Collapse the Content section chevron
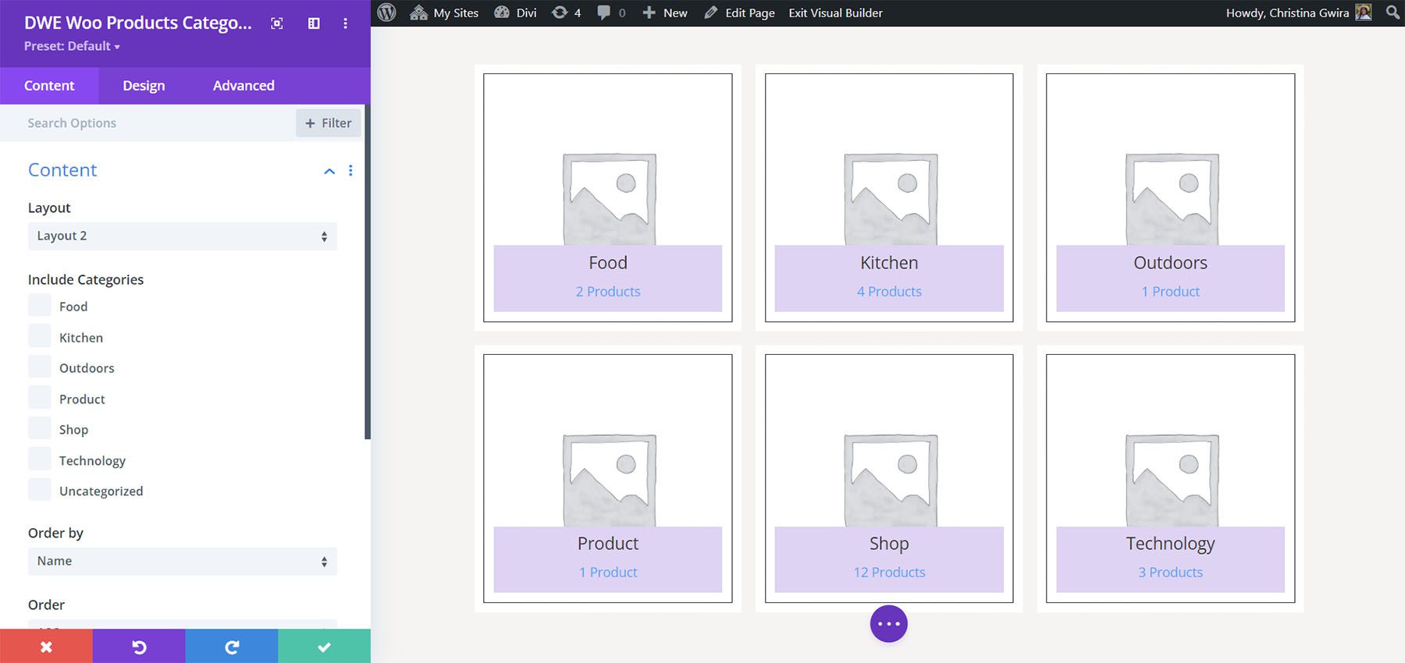The width and height of the screenshot is (1405, 663). [329, 171]
